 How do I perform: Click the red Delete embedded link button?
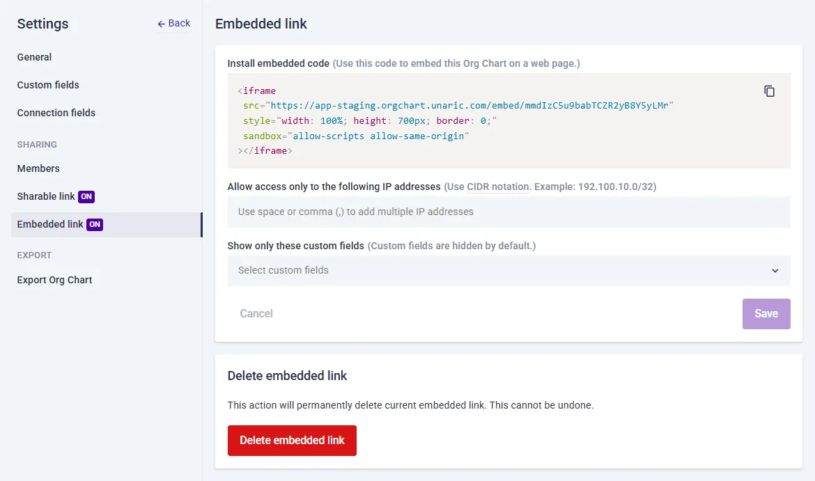[x=292, y=441]
